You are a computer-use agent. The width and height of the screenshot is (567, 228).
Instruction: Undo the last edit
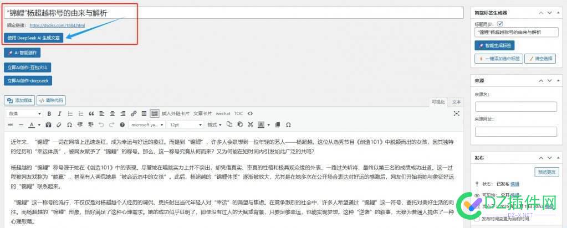point(101,125)
